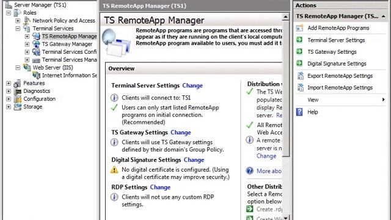Image resolution: width=391 pixels, height=220 pixels.
Task: Click the Storage node icon
Action: (x=18, y=106)
